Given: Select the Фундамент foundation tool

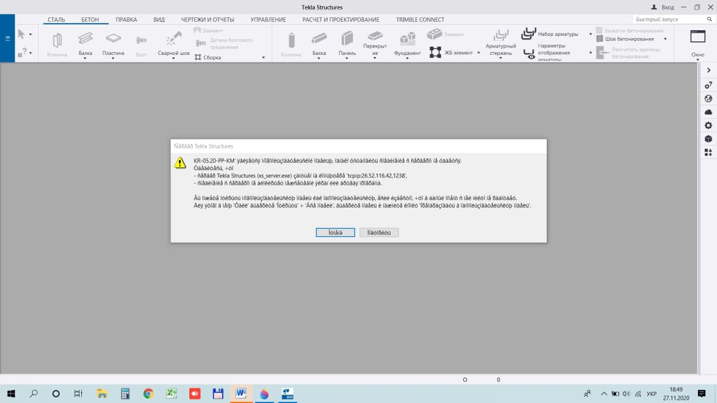Looking at the screenshot, I should (407, 39).
